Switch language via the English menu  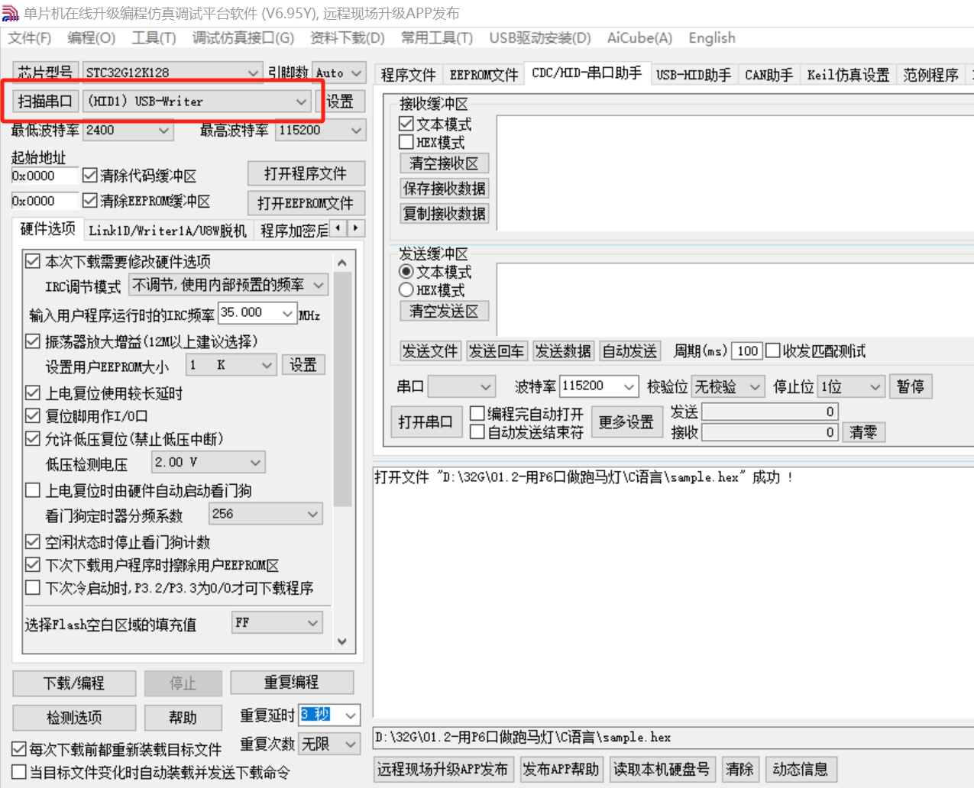tap(712, 38)
